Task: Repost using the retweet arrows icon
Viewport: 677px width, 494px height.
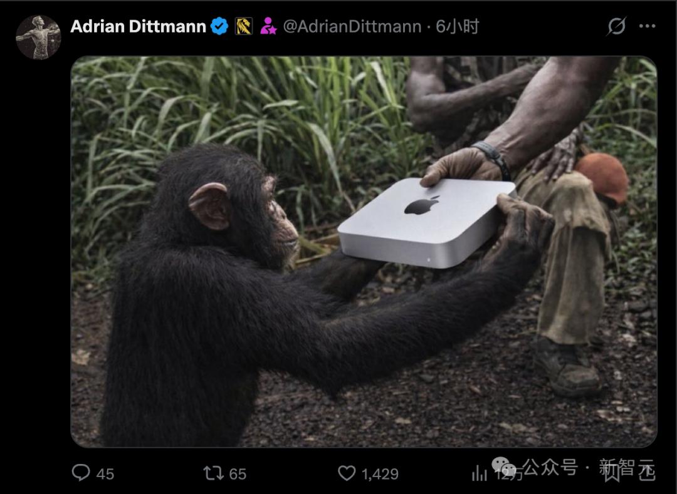Action: [x=214, y=473]
